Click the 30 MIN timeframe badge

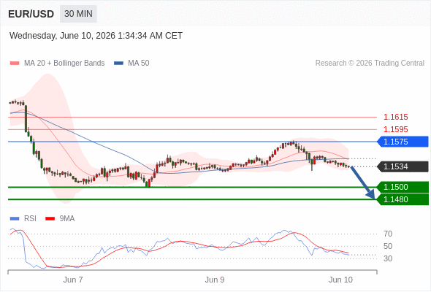[x=78, y=14]
